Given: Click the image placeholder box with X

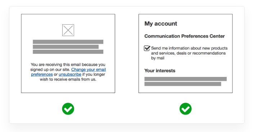Looking at the screenshot, I should click(68, 30).
